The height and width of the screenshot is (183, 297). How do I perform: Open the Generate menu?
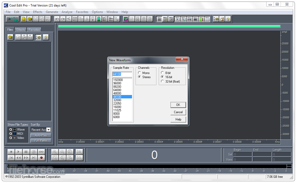52,12
